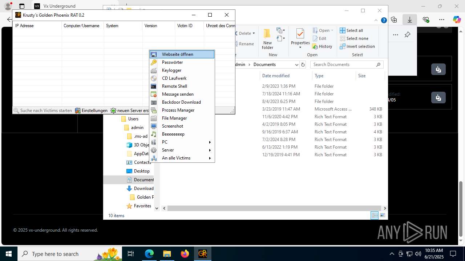Click Suche nach Victims starten
465x261 pixels.
click(x=43, y=111)
